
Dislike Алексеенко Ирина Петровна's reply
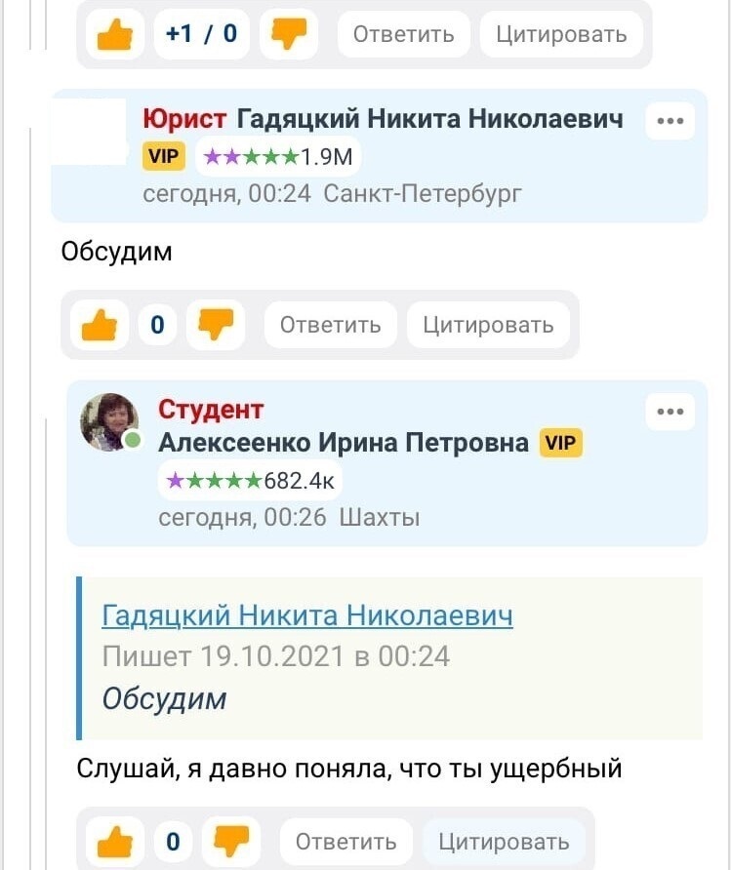coord(230,841)
